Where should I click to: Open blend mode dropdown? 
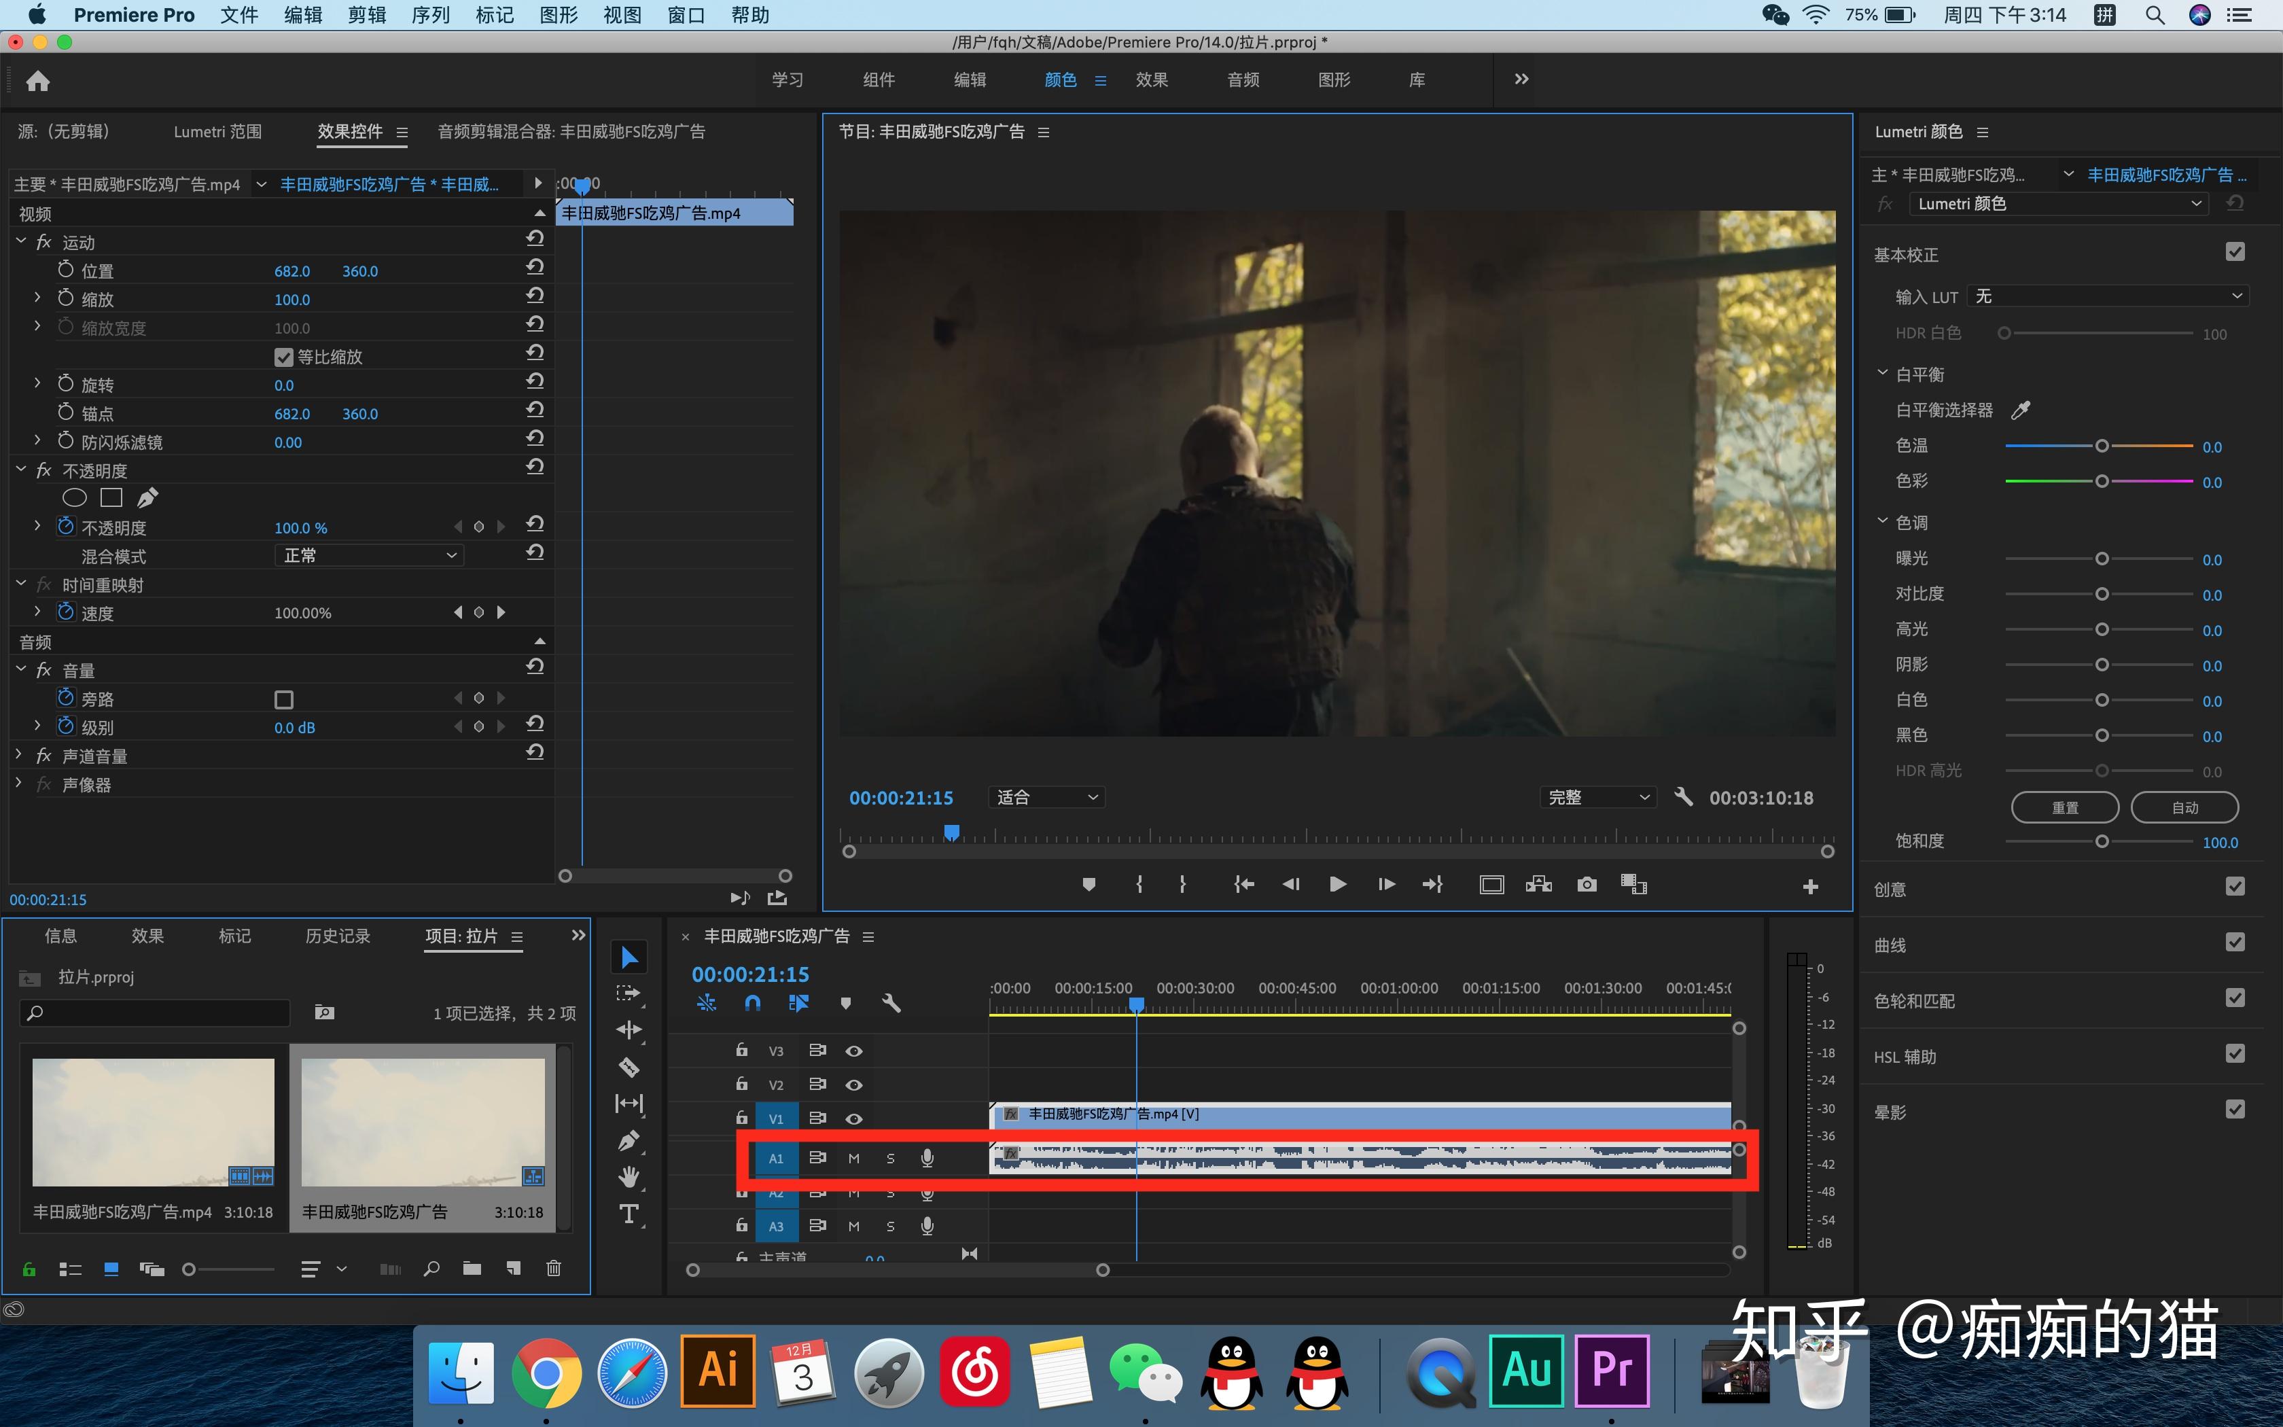(x=369, y=555)
